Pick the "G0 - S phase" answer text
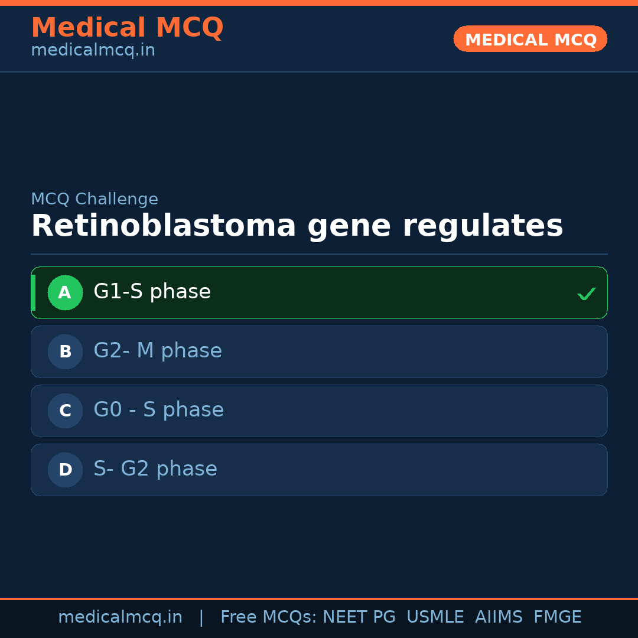The height and width of the screenshot is (638, 638). coord(158,410)
